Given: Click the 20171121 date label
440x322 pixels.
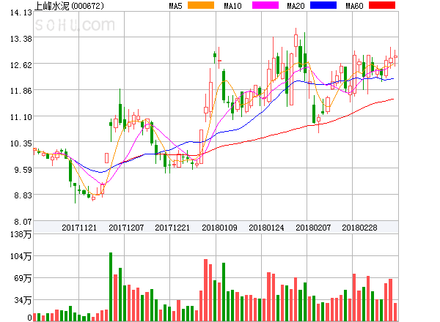Looking at the screenshot, I should coord(79,228).
